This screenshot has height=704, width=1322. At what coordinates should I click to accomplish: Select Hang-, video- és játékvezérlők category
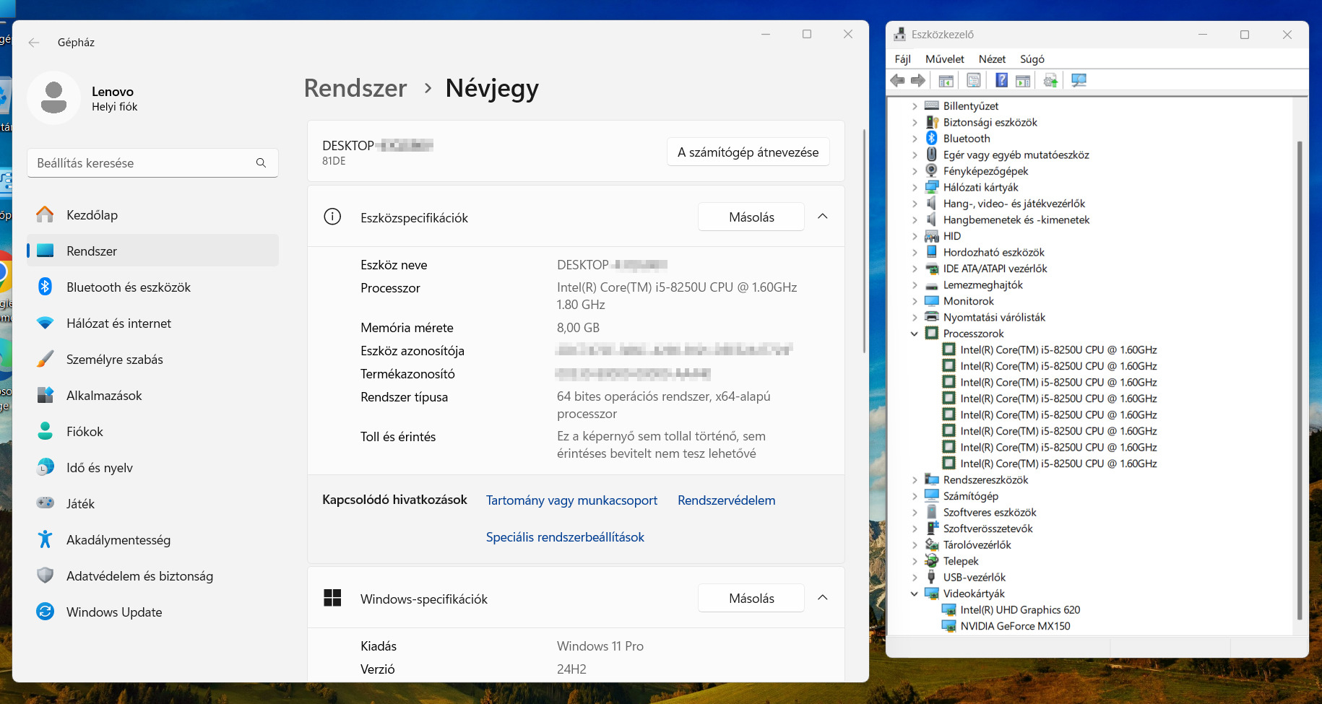(1014, 204)
